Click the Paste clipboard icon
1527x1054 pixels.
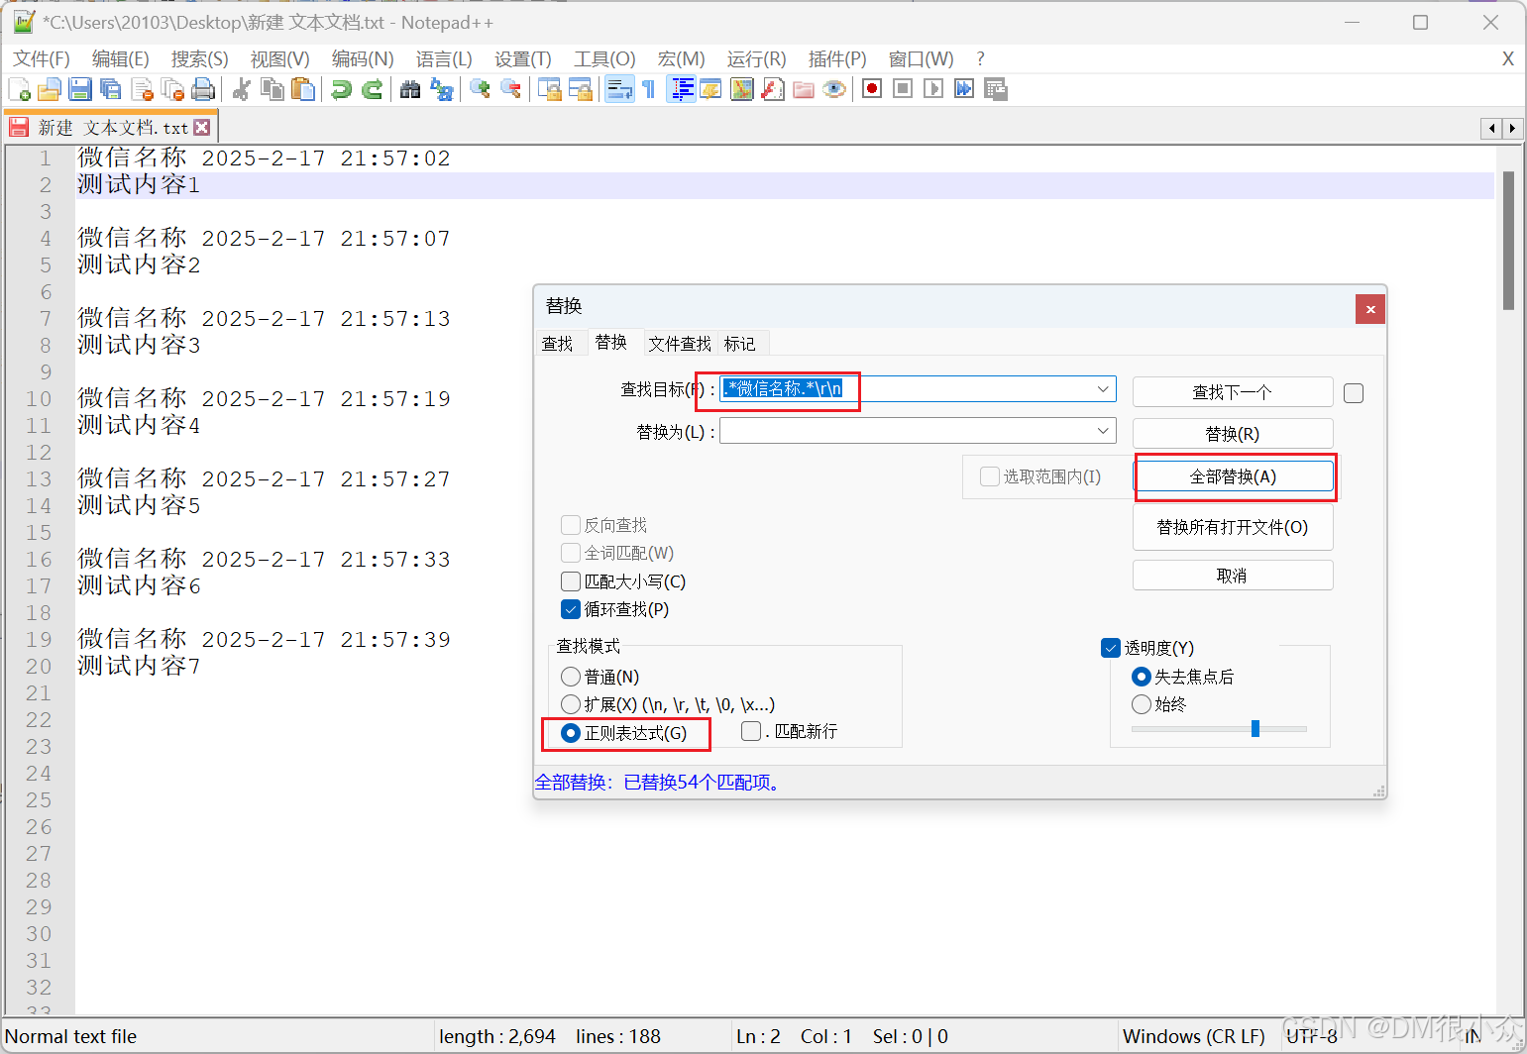302,89
